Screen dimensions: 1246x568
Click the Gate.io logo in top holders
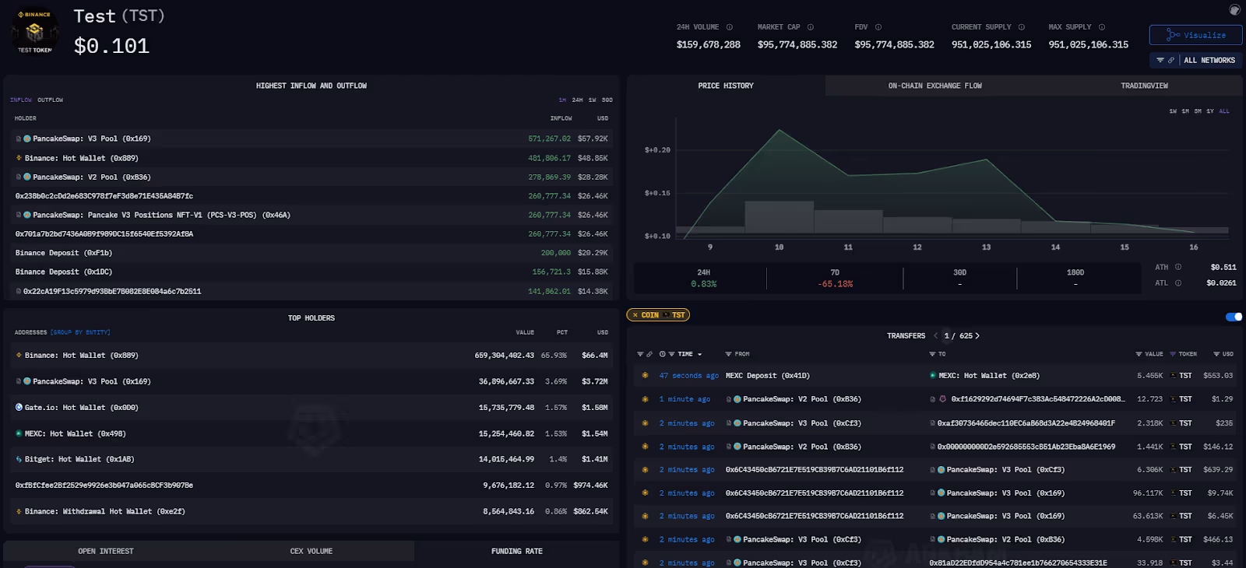click(x=19, y=407)
